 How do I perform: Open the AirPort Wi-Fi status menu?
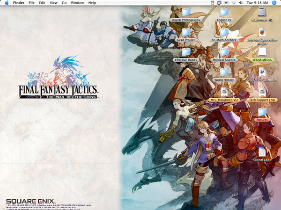(x=234, y=3)
